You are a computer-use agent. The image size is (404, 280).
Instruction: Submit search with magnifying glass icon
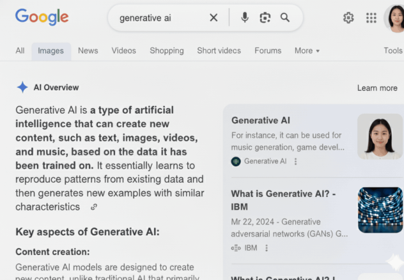pyautogui.click(x=285, y=17)
